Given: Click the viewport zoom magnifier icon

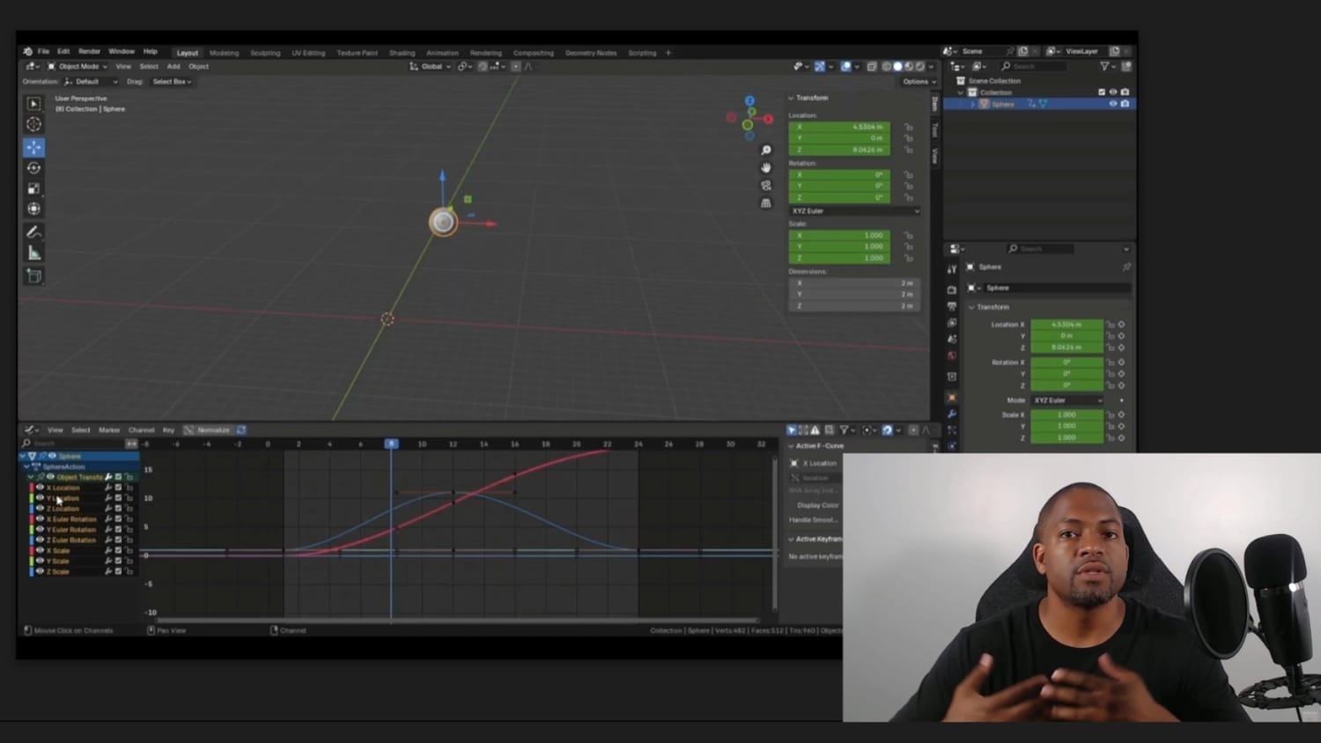Looking at the screenshot, I should pos(765,151).
